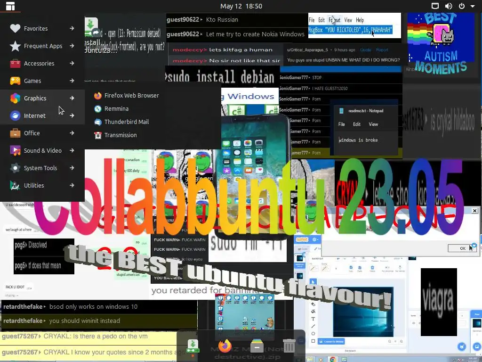Expand the Sound & Video submenu arrow

pyautogui.click(x=72, y=150)
